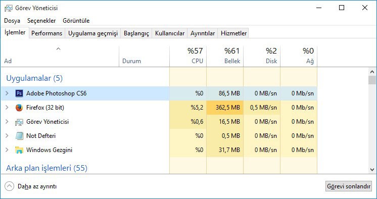Click the Arka plan işlemleri (55) heading
Viewport: 377px width, 199px height.
(46, 168)
